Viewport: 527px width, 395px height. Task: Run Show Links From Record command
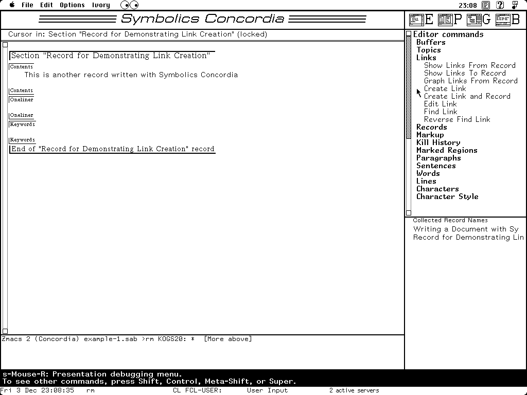click(469, 65)
